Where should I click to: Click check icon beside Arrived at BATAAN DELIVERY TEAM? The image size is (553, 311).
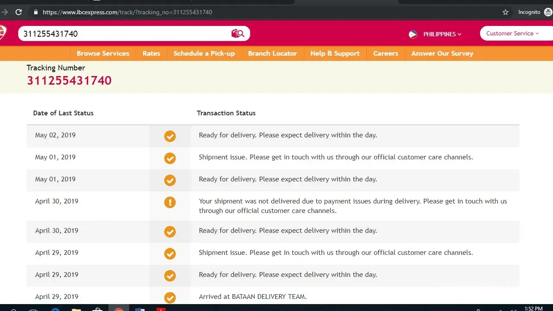pyautogui.click(x=170, y=298)
